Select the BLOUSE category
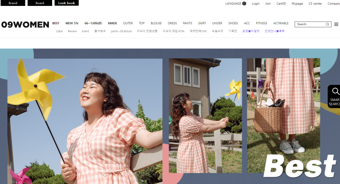 coord(156,23)
